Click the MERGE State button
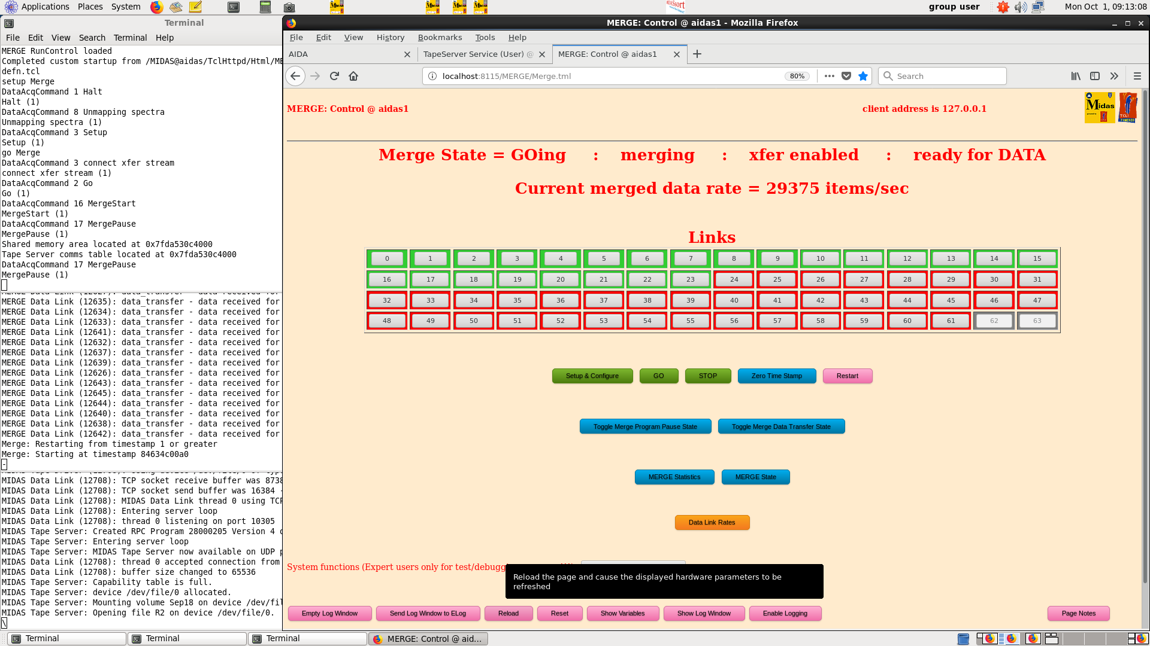This screenshot has height=646, width=1150. [756, 477]
